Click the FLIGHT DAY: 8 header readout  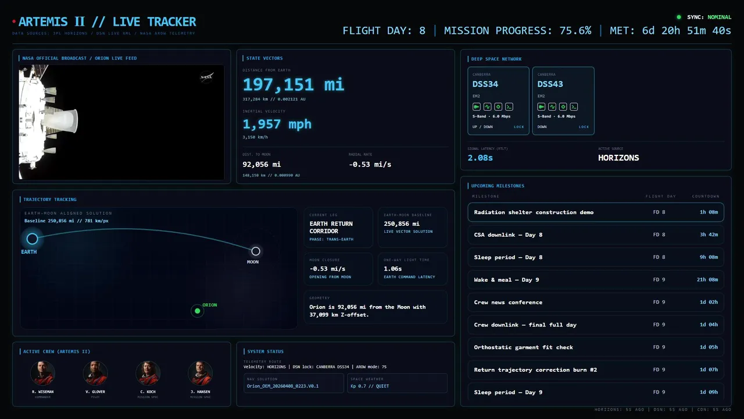(x=384, y=31)
